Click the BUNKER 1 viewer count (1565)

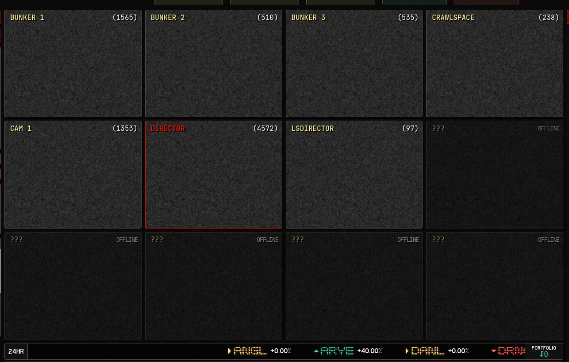[125, 18]
